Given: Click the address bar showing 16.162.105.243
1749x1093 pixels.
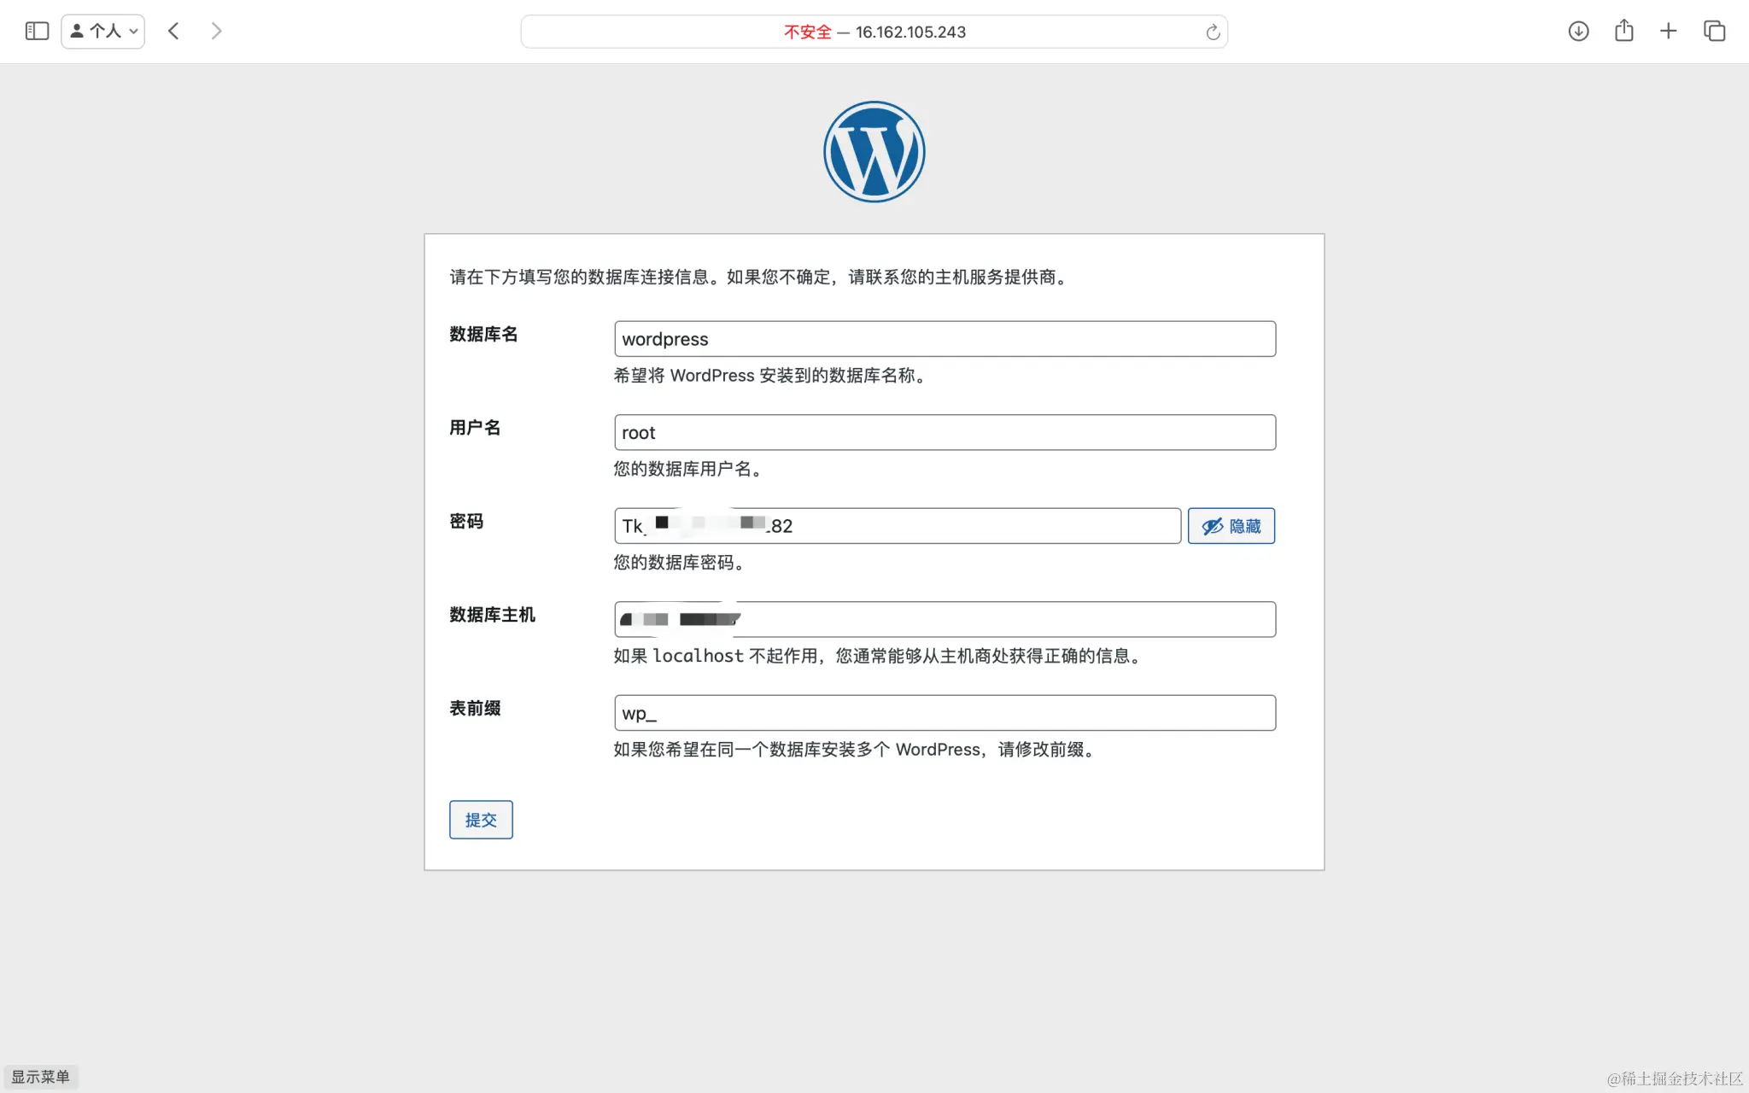Looking at the screenshot, I should (x=910, y=32).
